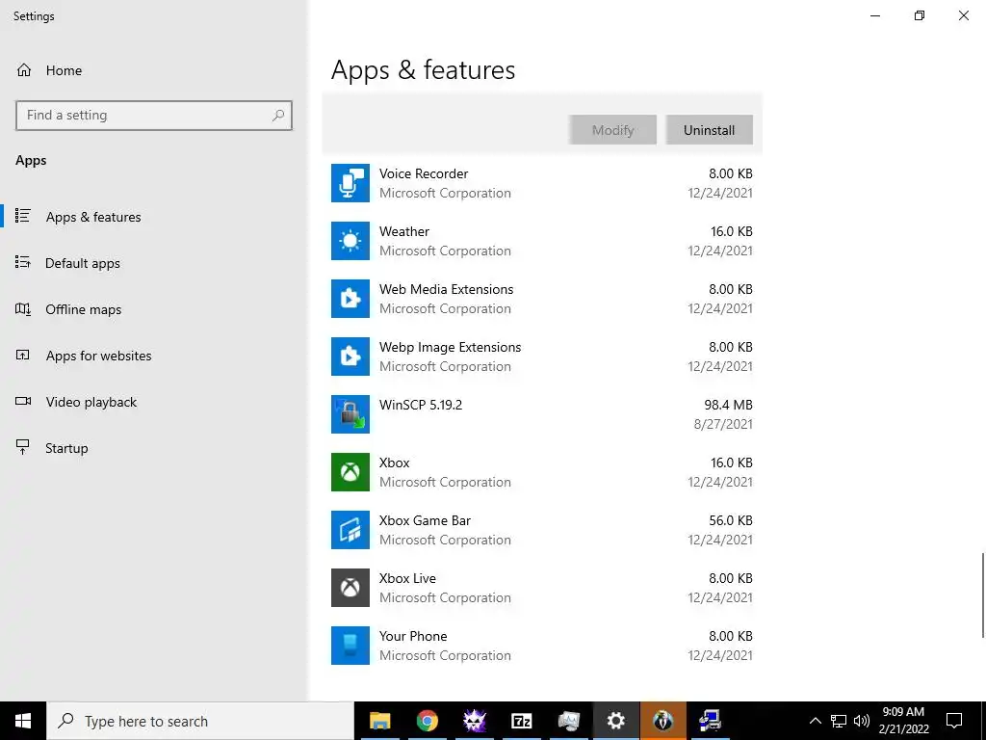Select Webp Image Extensions entry

542,357
